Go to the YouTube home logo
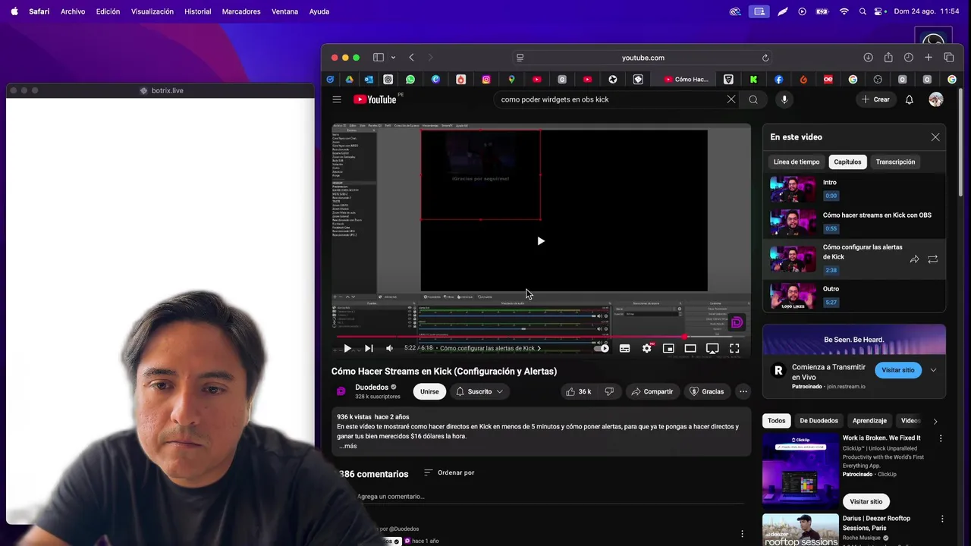The width and height of the screenshot is (971, 546). [377, 99]
